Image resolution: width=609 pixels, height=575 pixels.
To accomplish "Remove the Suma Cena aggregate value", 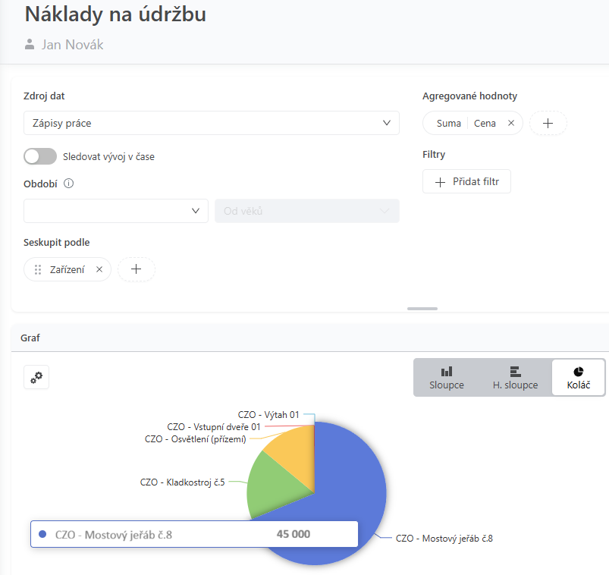I will pos(511,123).
